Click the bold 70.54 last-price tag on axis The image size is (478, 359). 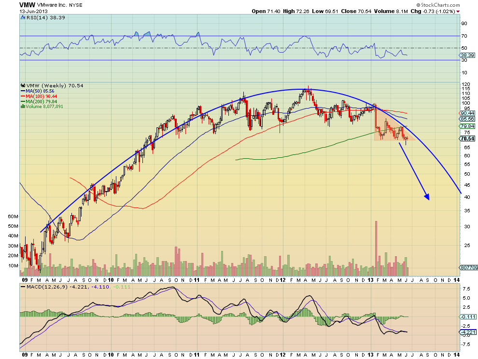tap(467, 138)
